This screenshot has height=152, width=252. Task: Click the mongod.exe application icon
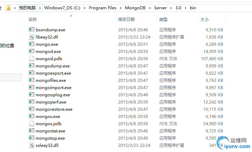(32, 51)
